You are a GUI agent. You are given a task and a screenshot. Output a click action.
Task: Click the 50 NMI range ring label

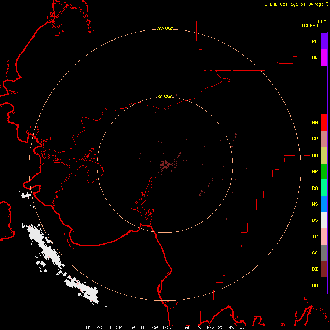point(165,97)
